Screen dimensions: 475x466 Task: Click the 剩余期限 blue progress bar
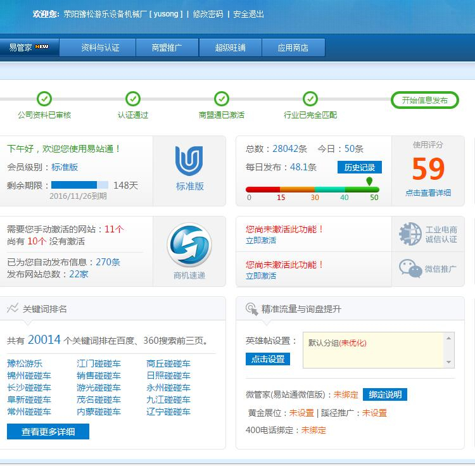(80, 185)
